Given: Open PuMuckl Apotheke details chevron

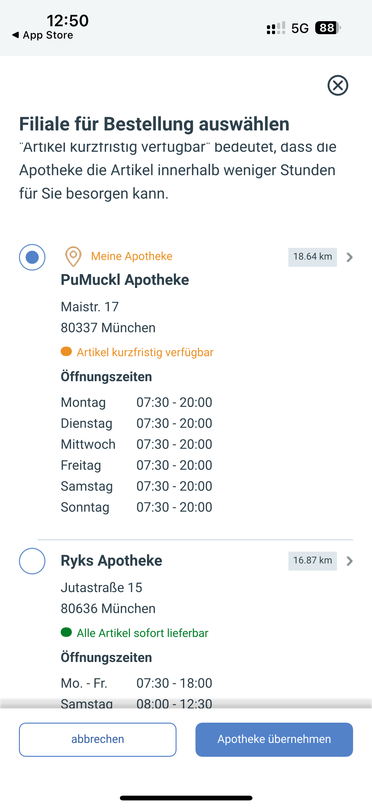Looking at the screenshot, I should pos(349,257).
